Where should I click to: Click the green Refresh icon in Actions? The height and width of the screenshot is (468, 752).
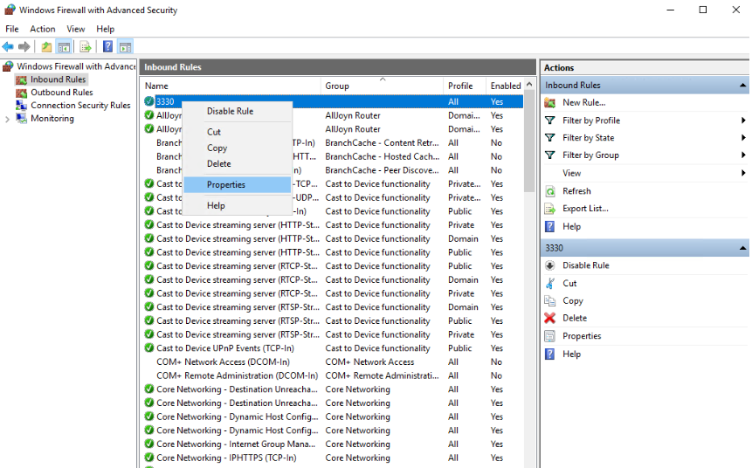click(550, 191)
